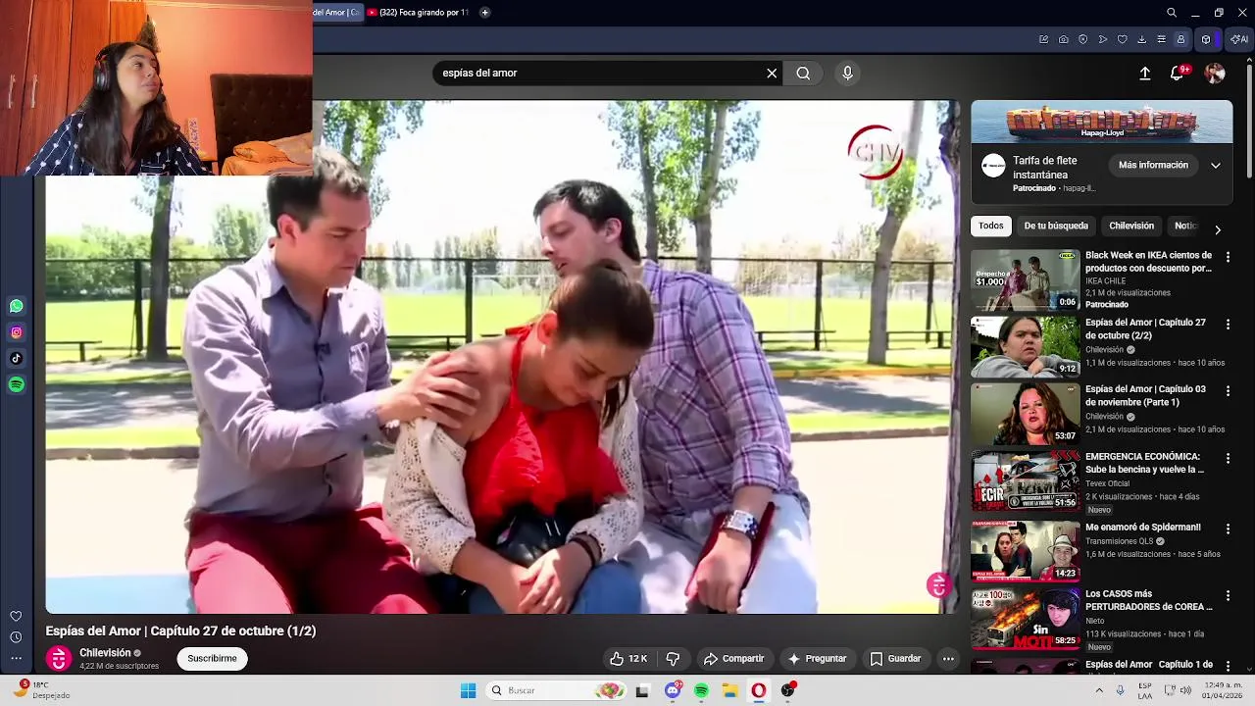This screenshot has height=706, width=1255.
Task: Click the Preguntar button
Action: (x=817, y=659)
